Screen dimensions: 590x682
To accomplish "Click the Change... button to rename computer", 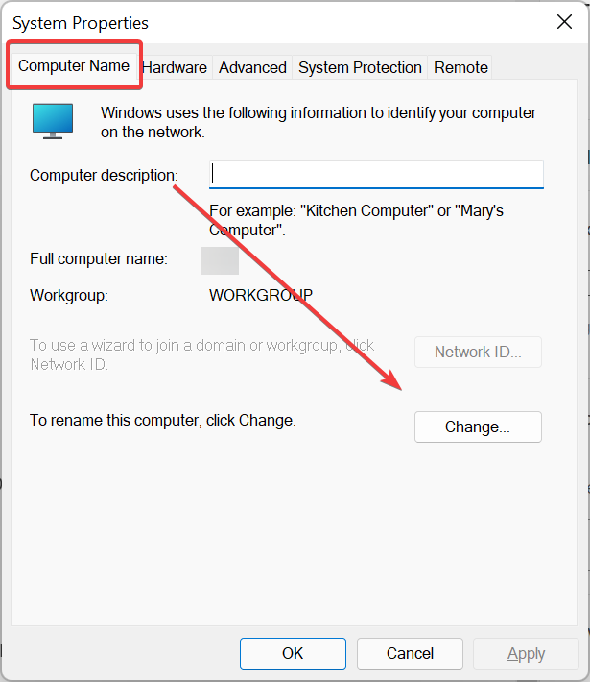I will pyautogui.click(x=478, y=426).
